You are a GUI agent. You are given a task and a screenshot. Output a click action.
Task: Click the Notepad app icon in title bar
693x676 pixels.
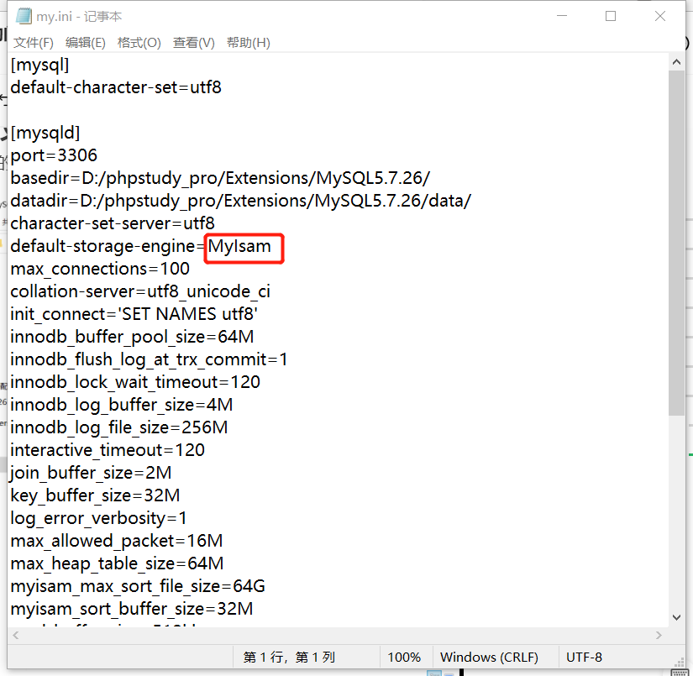coord(24,16)
